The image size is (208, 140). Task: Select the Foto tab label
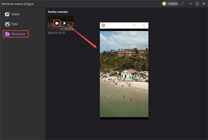pos(15,24)
